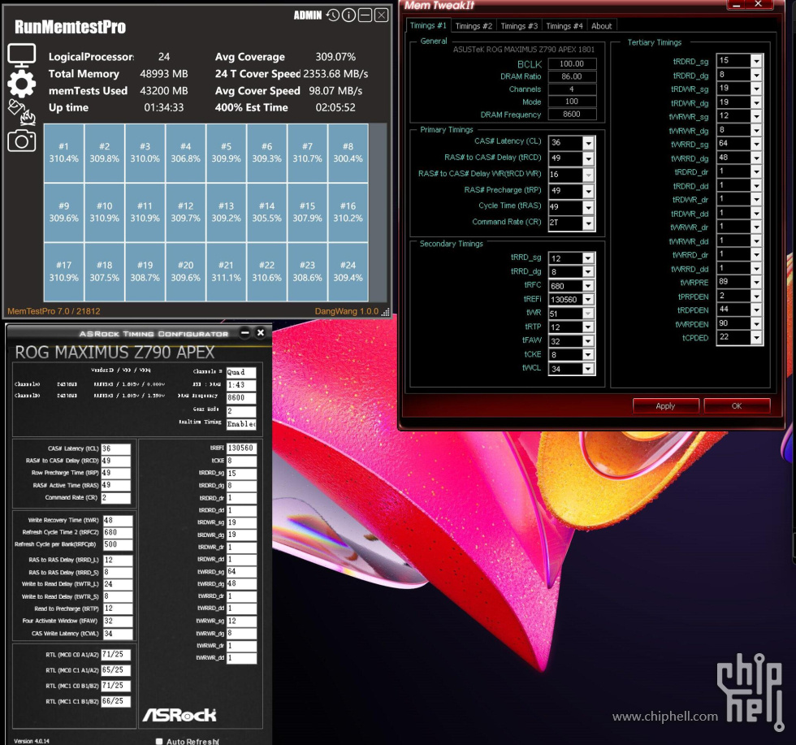796x745 pixels.
Task: Open the About tab in MemTweakIt
Action: pos(602,26)
